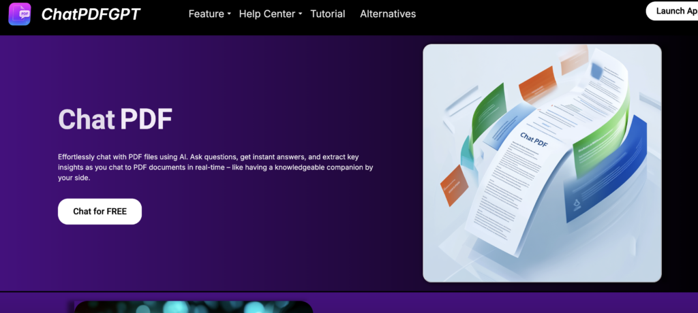Click the 'Effortlessly chat with PDF files' description
The height and width of the screenshot is (313, 698).
215,167
